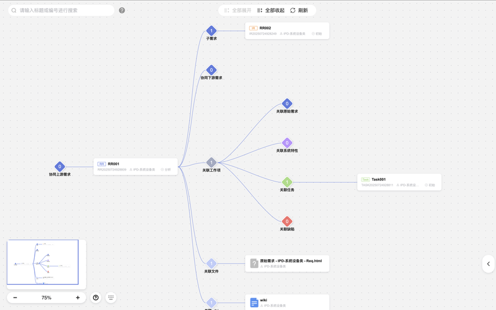This screenshot has height=310, width=496.
Task: Collapse the green 关联任务 node
Action: point(287,182)
